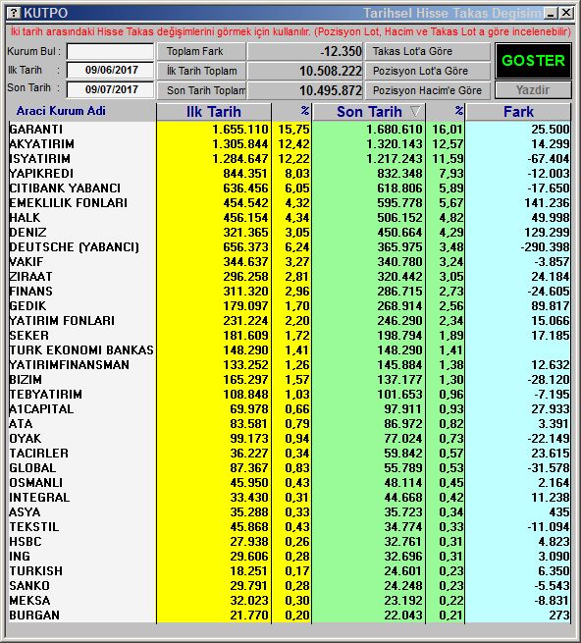
Task: Select the INTEGRAL row
Action: click(x=290, y=498)
